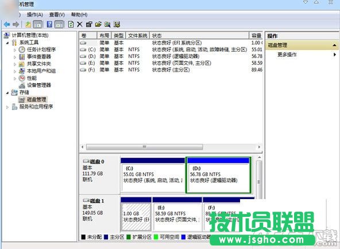Click the Forward arrow toolbar icon
The image size is (340, 249).
(x=16, y=25)
